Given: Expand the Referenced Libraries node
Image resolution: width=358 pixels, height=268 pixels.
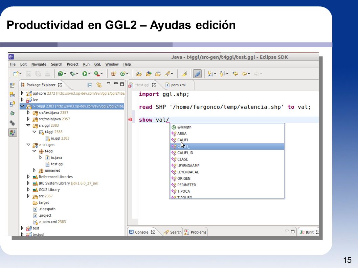Looking at the screenshot, I should pos(28,176).
